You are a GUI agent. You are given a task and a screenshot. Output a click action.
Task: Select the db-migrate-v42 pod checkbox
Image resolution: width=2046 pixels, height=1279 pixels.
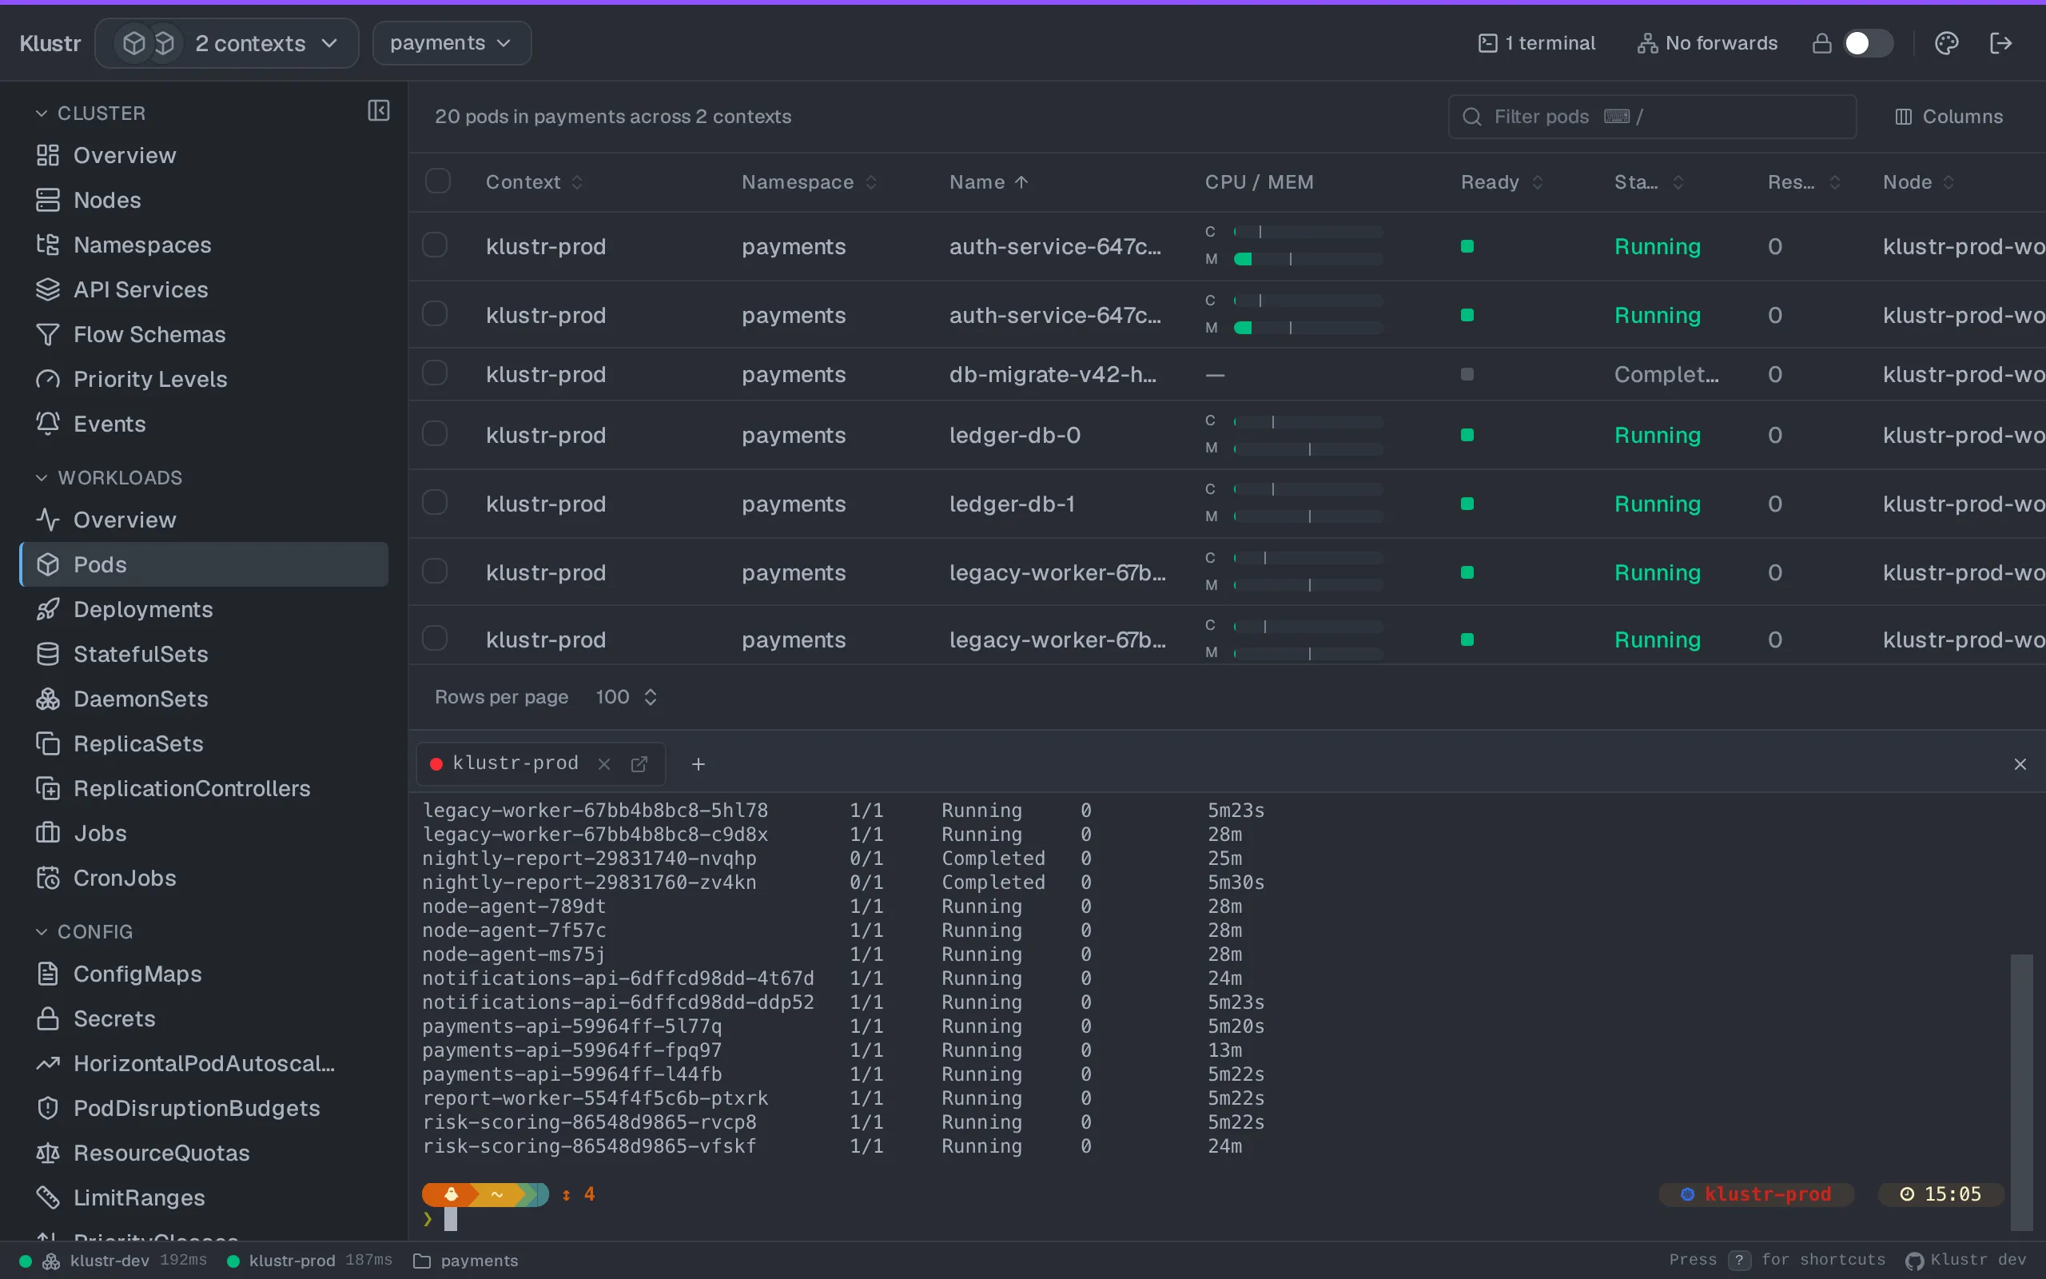[x=435, y=373]
